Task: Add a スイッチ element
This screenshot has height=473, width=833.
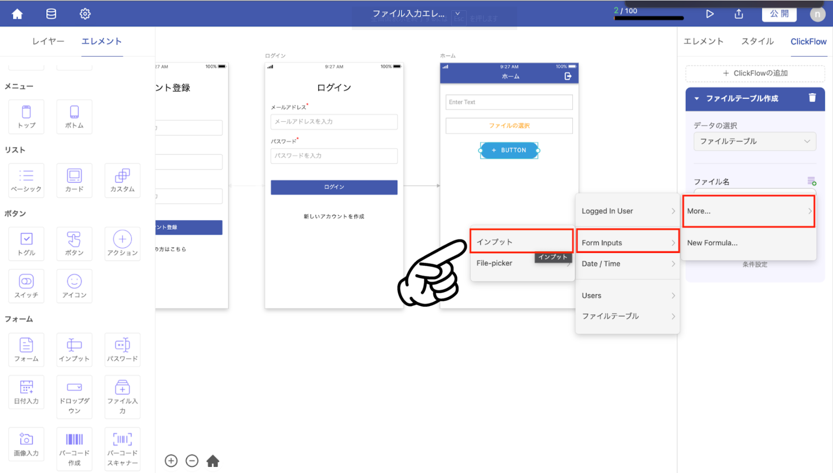Action: pyautogui.click(x=26, y=286)
